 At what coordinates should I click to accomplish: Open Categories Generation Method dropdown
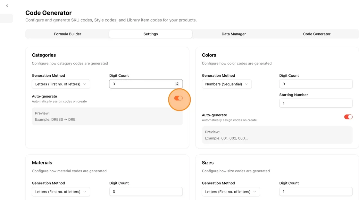click(61, 84)
